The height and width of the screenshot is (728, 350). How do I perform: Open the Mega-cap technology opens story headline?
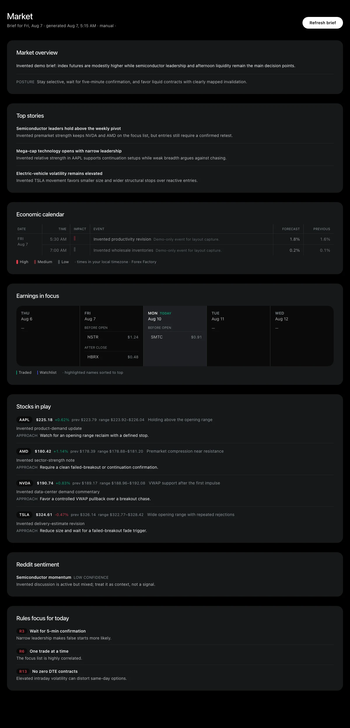[x=69, y=151]
